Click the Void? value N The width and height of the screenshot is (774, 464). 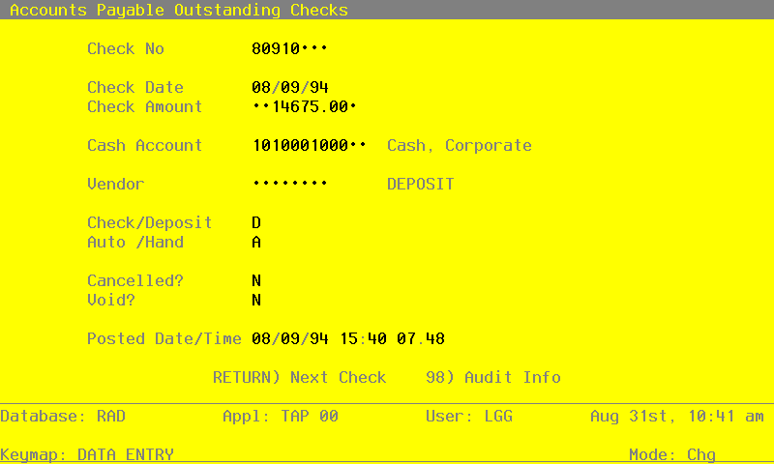[x=256, y=300]
